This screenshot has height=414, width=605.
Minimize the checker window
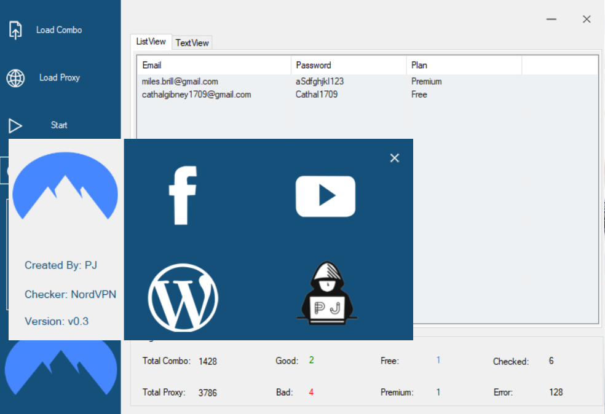[552, 19]
